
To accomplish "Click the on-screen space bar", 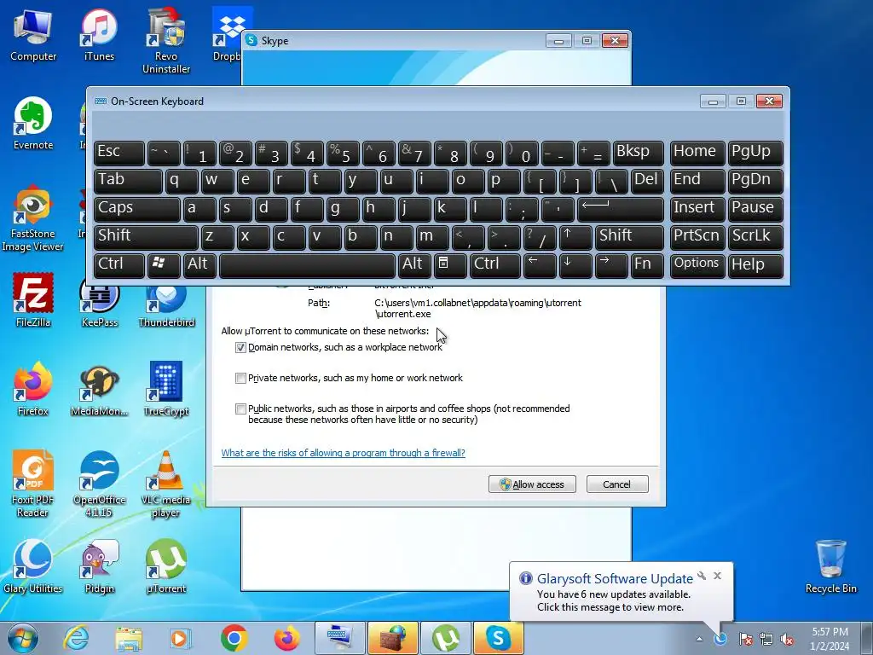I will tap(307, 265).
